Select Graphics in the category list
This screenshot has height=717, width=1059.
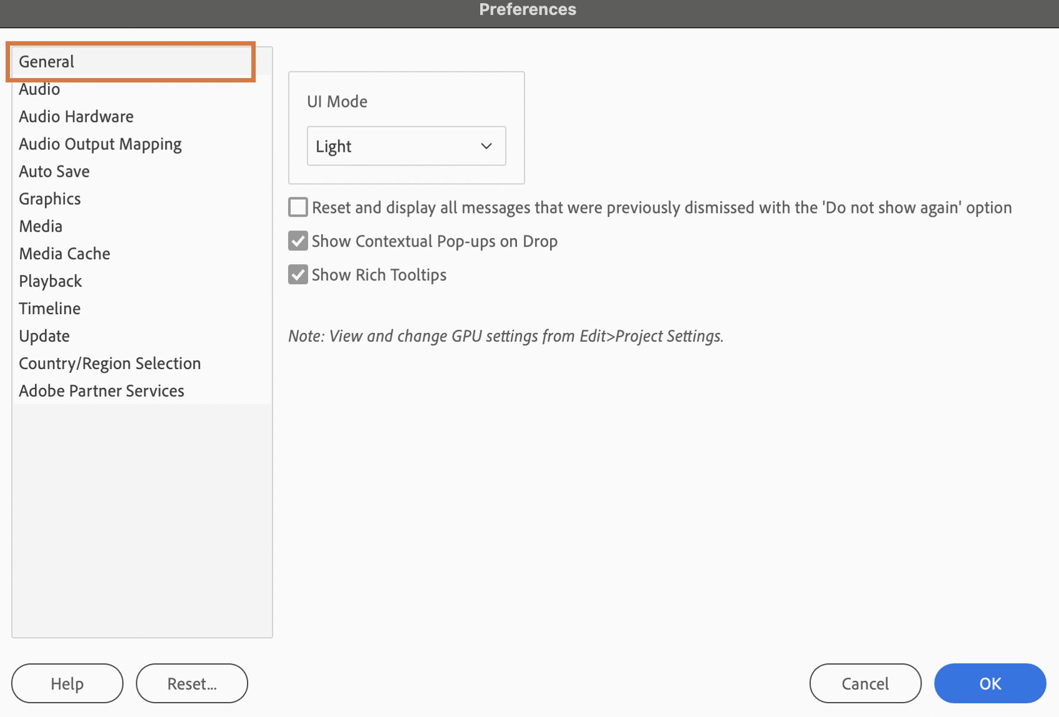[50, 199]
